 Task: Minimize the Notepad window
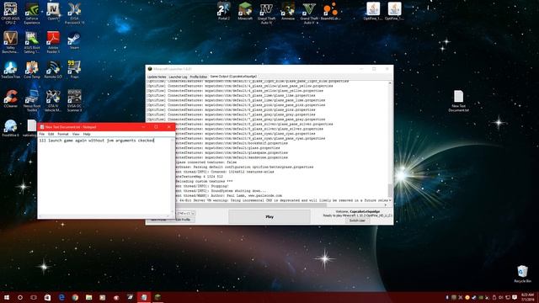click(143, 127)
